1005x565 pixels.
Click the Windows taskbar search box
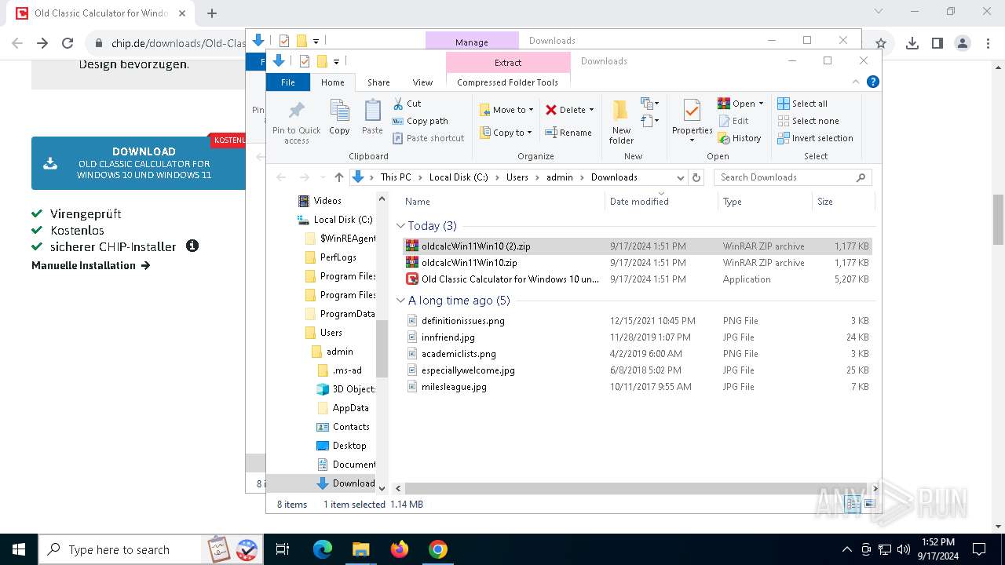(x=119, y=549)
